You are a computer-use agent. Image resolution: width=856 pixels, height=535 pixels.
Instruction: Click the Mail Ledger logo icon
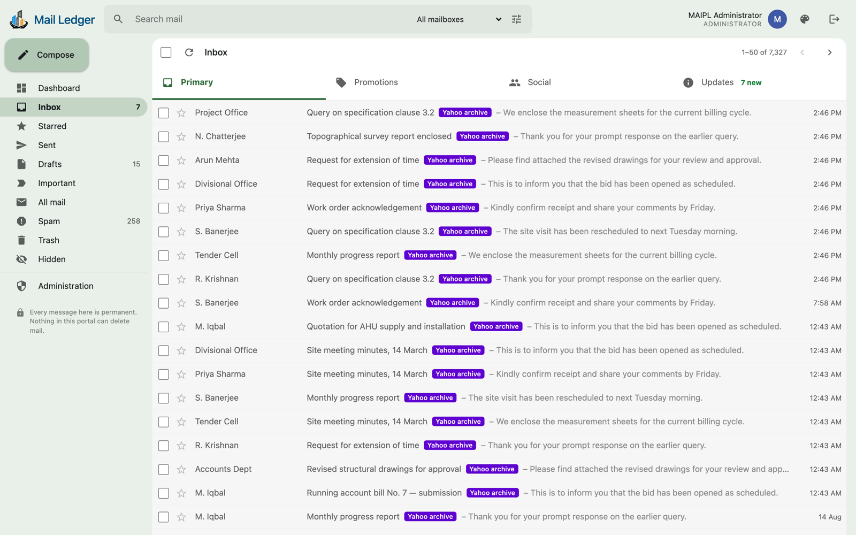19,19
